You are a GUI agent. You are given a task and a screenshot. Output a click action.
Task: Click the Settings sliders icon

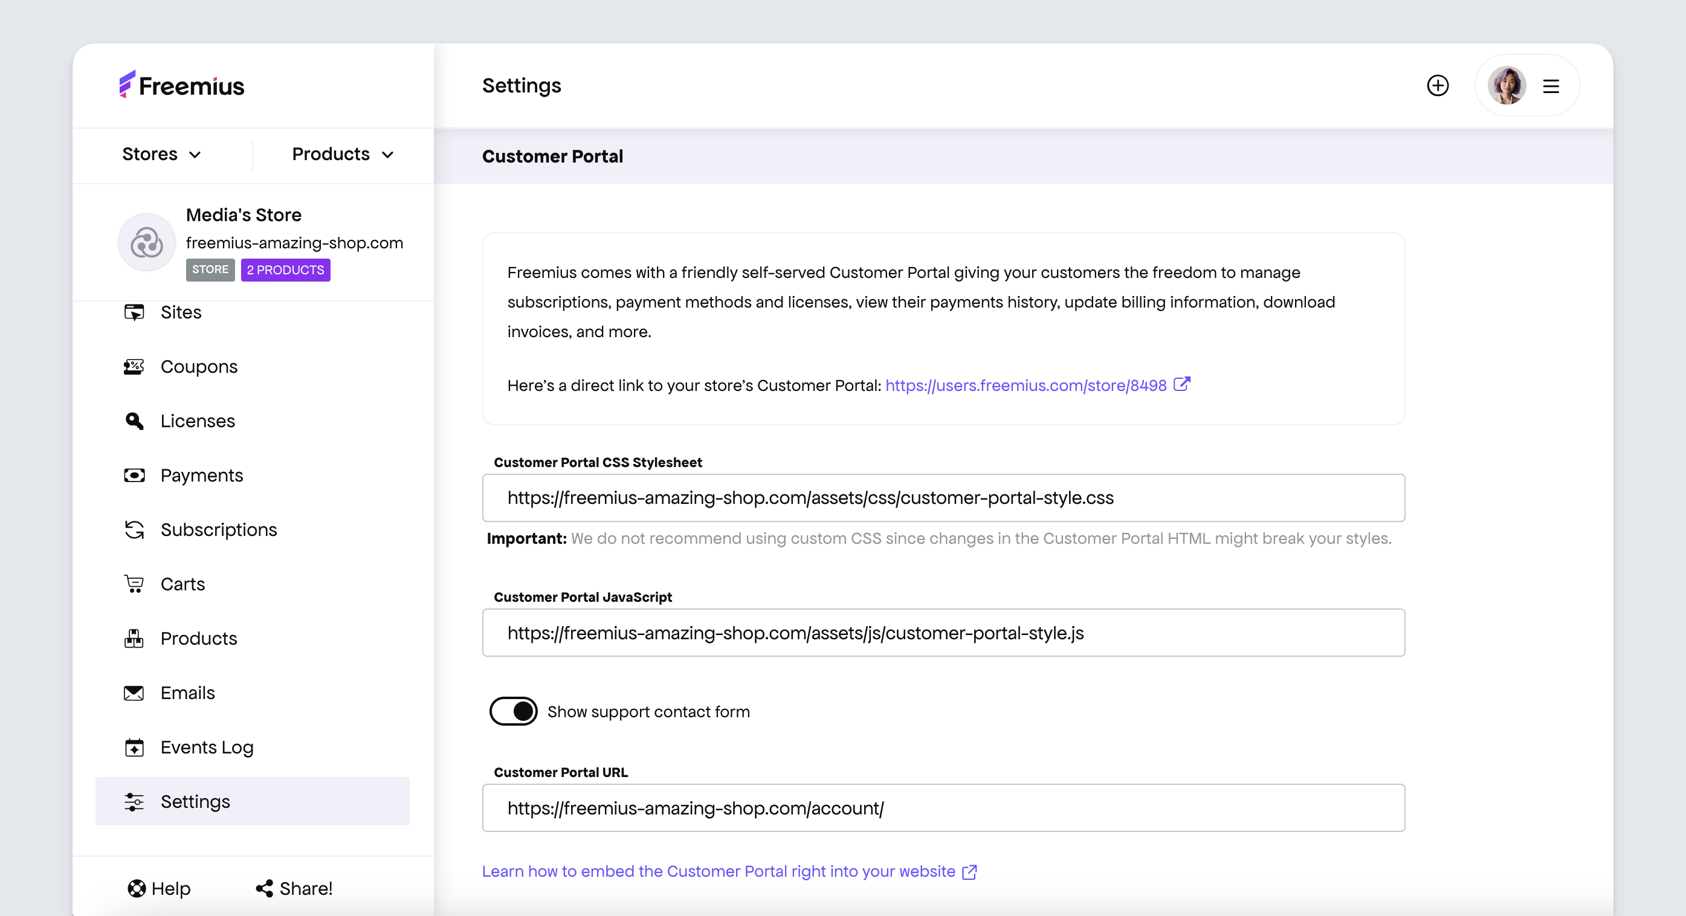134,801
